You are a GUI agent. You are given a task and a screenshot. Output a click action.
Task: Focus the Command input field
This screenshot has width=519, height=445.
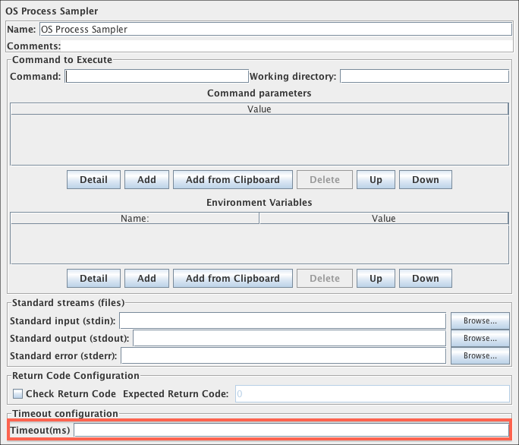click(157, 76)
